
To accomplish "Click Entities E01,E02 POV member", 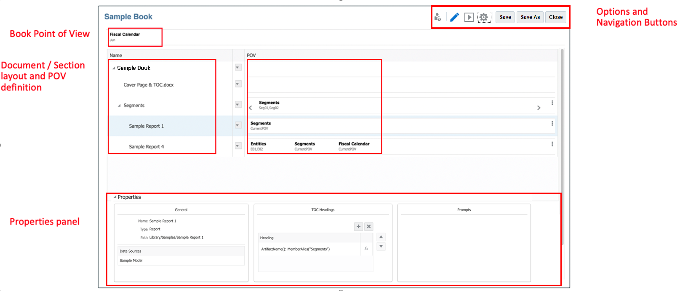I will tap(258, 146).
